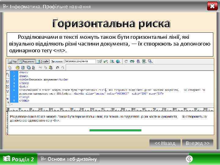Image resolution: width=220 pixels, height=165 pixels.
Task: Click the thin gray horizontal line in design view
Action: coord(112,126)
